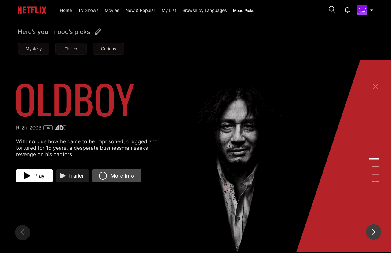Toggle the Mystery mood tag
The image size is (391, 253).
coord(34,49)
